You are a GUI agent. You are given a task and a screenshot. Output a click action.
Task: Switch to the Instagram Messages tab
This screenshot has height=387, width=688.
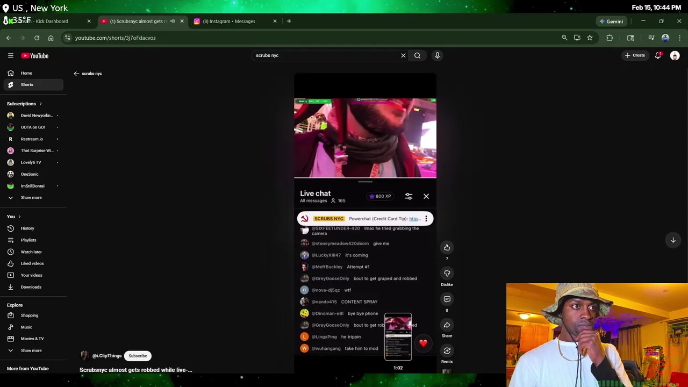coord(234,21)
